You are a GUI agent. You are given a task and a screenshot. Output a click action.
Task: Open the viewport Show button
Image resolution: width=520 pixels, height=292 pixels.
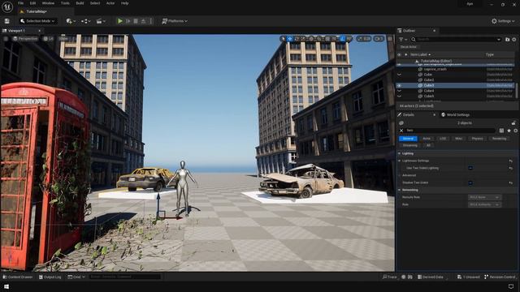tap(63, 39)
